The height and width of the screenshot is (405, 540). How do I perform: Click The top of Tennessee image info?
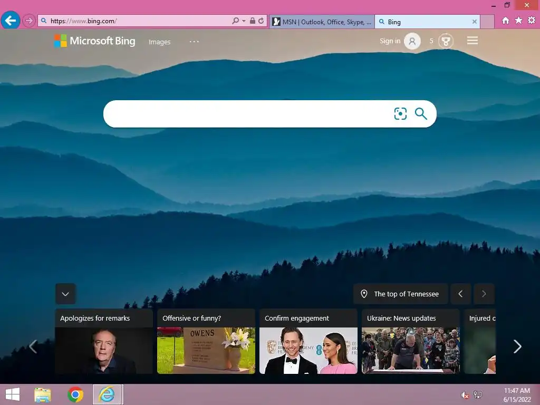[x=401, y=294]
